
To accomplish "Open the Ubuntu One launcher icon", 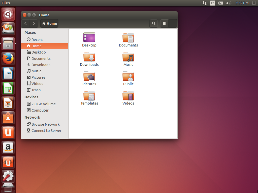I will click(8, 133).
